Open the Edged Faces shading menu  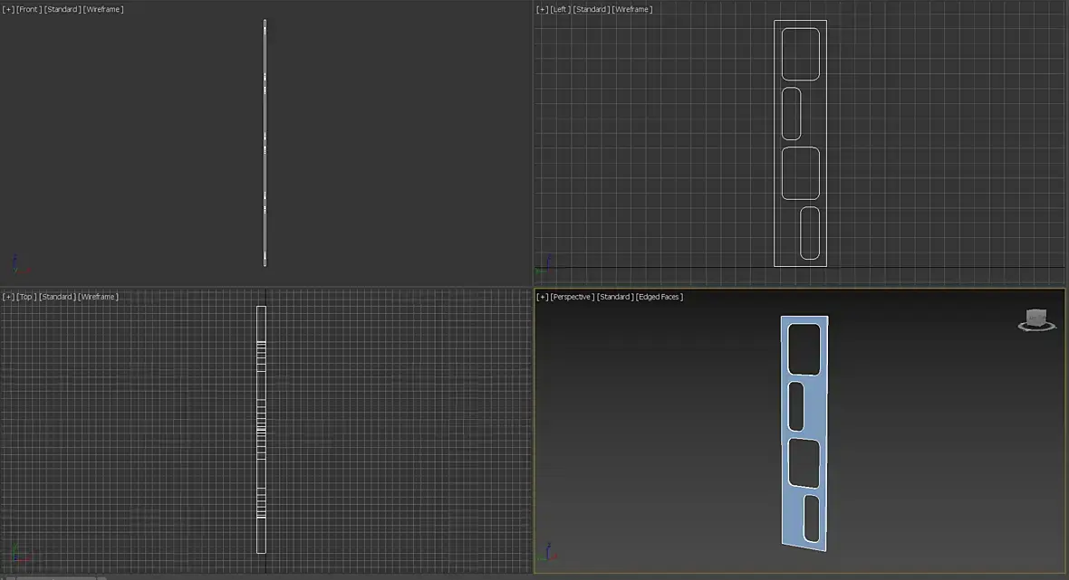click(x=660, y=297)
